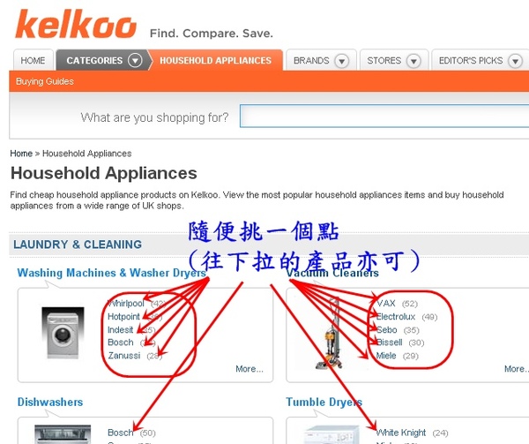Focus the shopping search field
This screenshot has height=444, width=529.
pyautogui.click(x=384, y=116)
